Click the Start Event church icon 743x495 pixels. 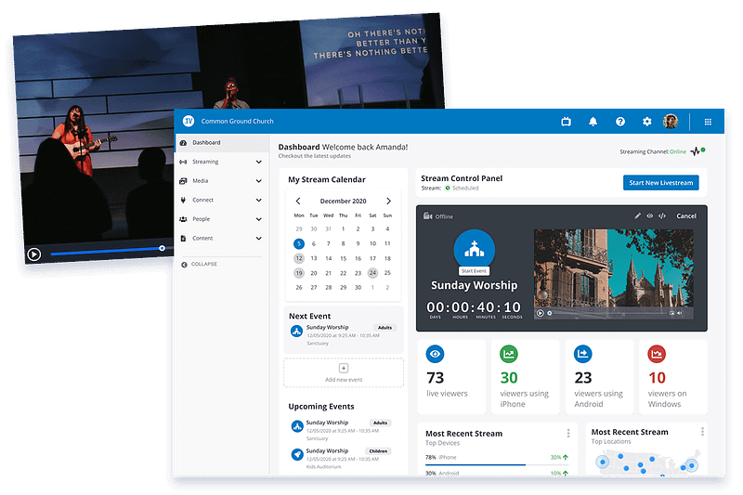pyautogui.click(x=474, y=249)
